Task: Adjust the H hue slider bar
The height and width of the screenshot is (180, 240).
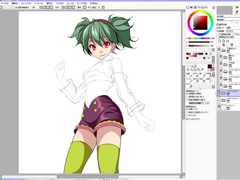Action: (x=199, y=38)
